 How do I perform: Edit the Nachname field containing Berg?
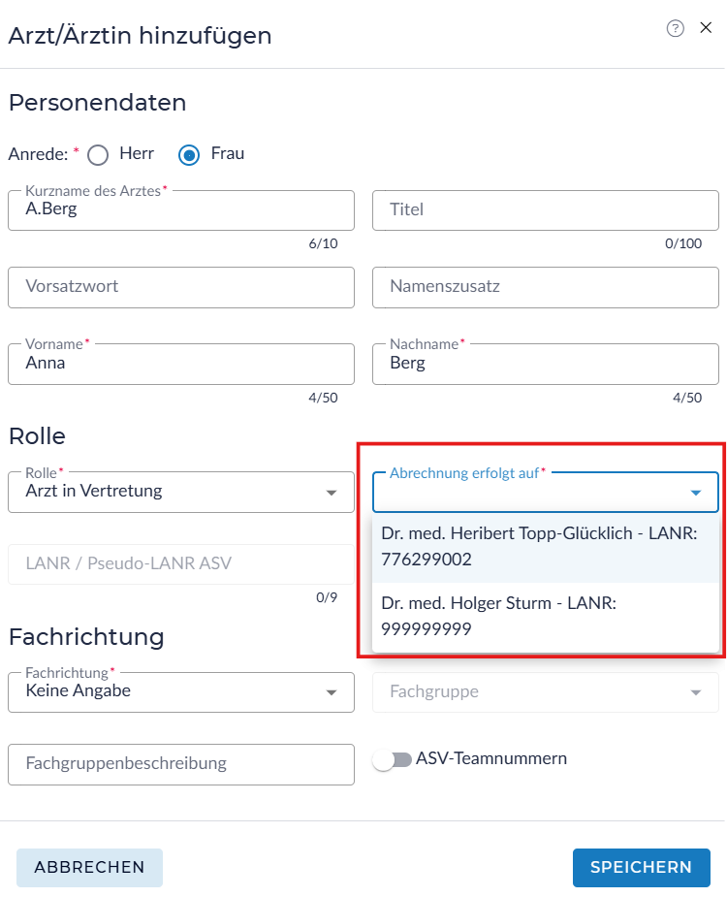tap(546, 364)
